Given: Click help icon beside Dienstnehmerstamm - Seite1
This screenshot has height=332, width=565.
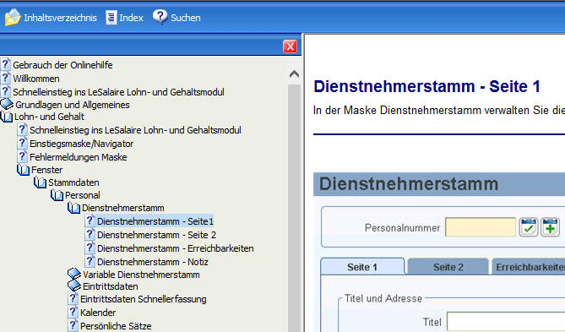Looking at the screenshot, I should 90,220.
